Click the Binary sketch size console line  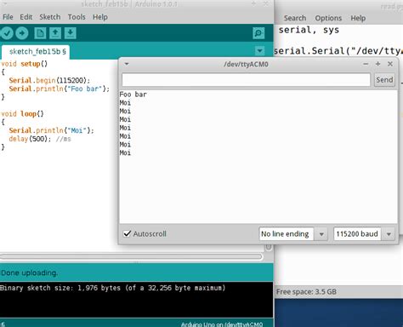(x=113, y=288)
